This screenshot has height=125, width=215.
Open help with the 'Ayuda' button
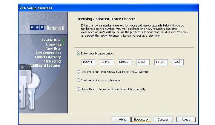click(186, 120)
